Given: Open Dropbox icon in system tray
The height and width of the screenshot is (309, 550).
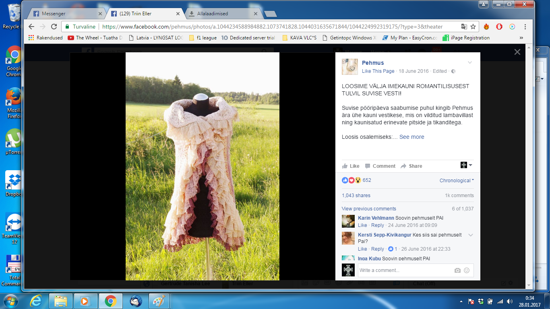Looking at the screenshot, I should point(481,301).
